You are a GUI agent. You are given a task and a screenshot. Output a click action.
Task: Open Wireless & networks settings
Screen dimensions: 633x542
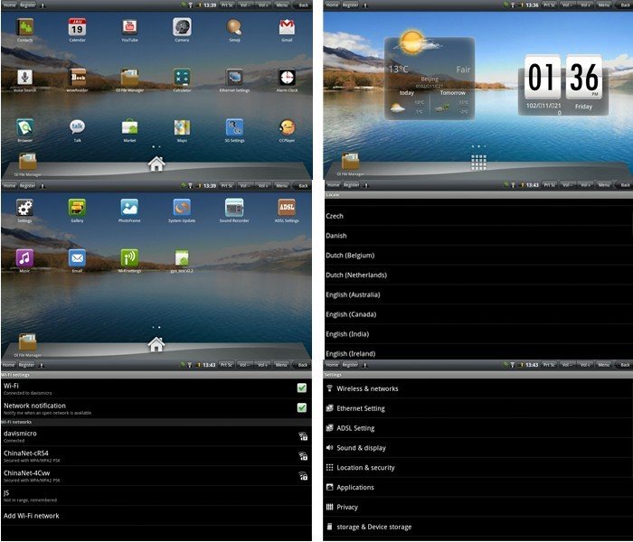[x=367, y=388]
